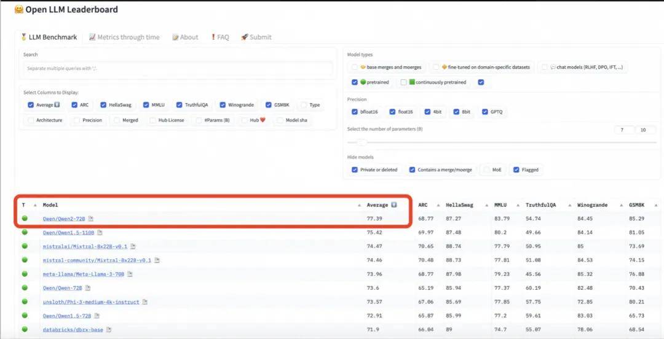Switch to Metrics through time tab

(124, 37)
